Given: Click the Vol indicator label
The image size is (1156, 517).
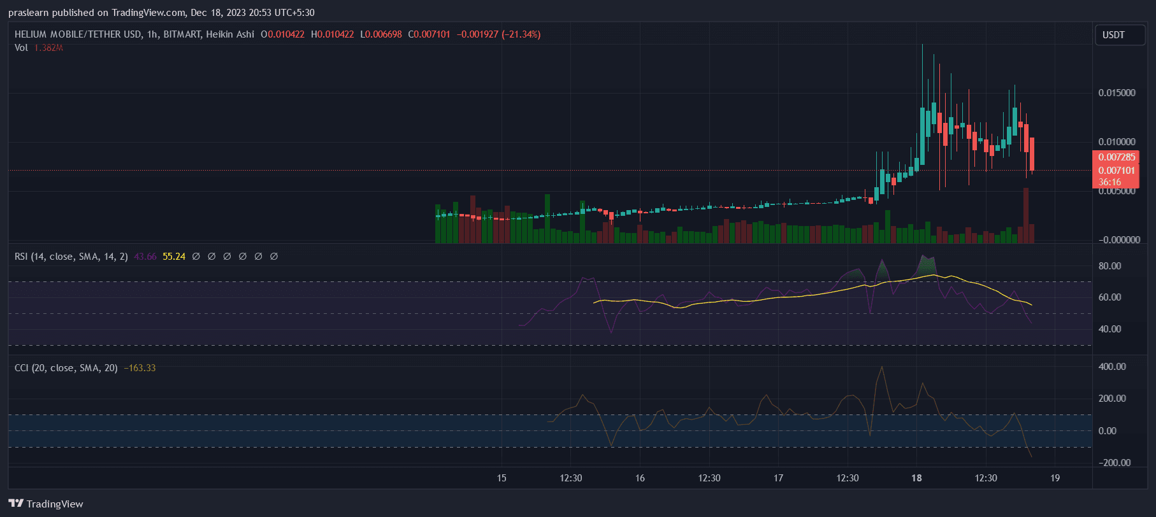Looking at the screenshot, I should tap(21, 48).
